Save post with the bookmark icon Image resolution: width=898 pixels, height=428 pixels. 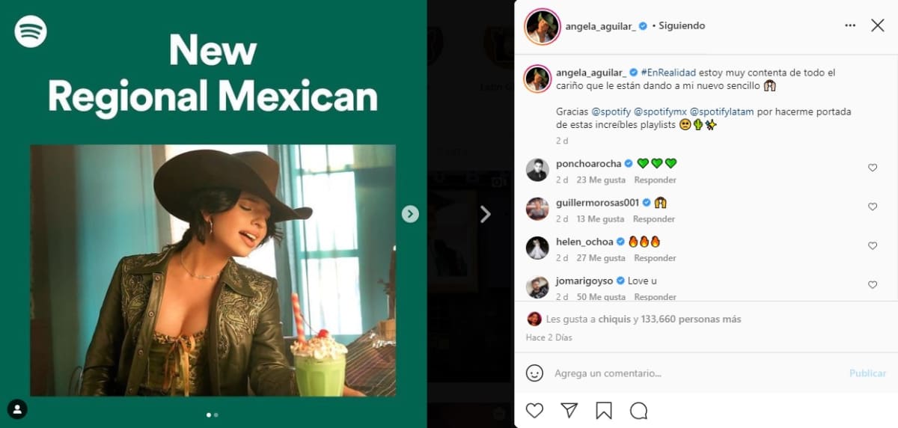click(x=604, y=410)
